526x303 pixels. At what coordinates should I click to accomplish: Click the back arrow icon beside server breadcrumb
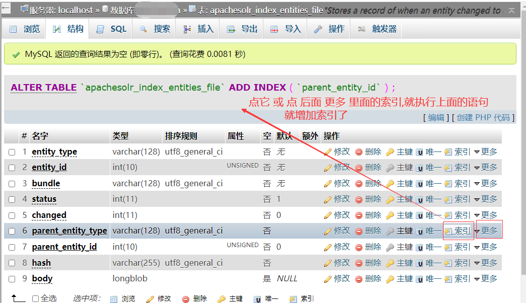(x=9, y=9)
